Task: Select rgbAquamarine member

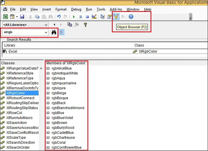Action: 64,83
